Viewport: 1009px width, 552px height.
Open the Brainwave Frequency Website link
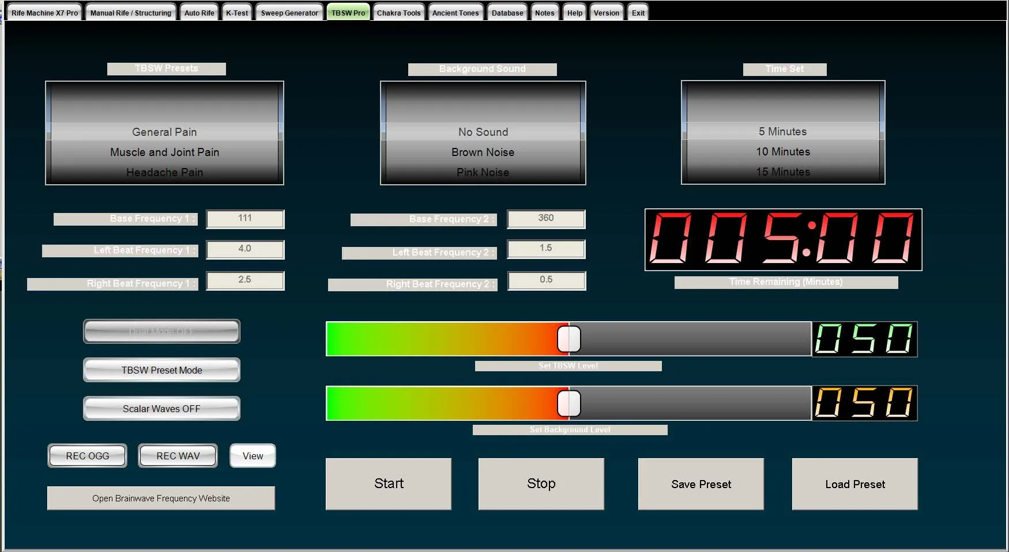161,498
